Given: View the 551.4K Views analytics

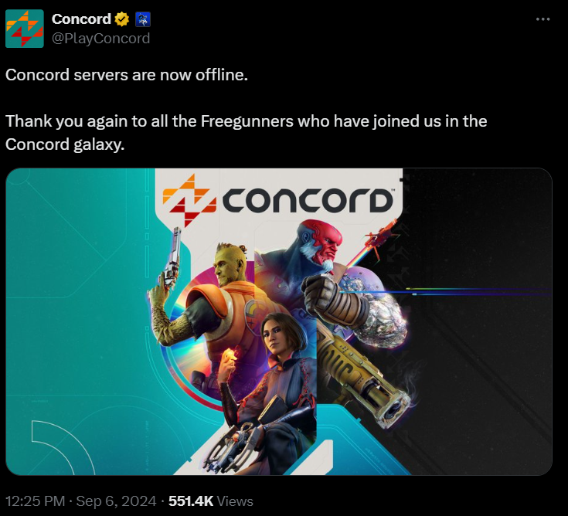Looking at the screenshot, I should [x=210, y=501].
